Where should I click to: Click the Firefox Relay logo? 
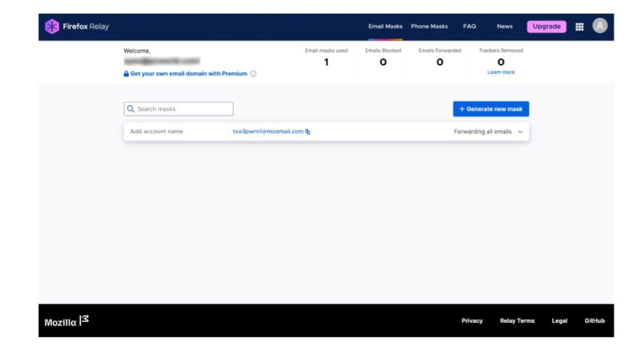[x=77, y=26]
